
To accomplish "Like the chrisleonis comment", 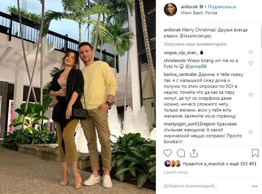I will click(x=251, y=63).
